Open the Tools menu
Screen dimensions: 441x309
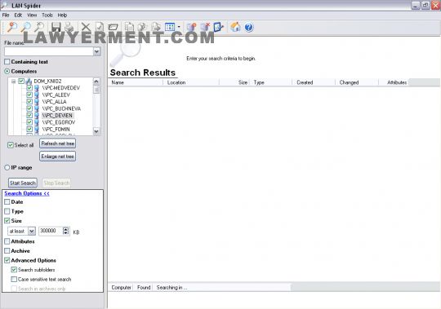pos(47,15)
